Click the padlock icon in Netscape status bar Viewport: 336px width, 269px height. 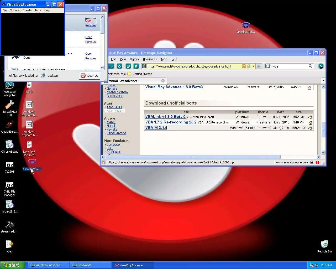click(312, 162)
